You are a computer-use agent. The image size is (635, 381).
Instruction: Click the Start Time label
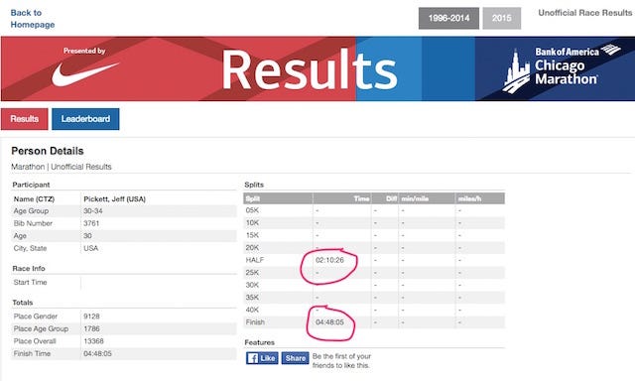coord(31,283)
